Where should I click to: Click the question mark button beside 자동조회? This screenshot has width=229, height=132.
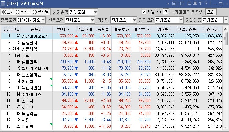[166, 12]
